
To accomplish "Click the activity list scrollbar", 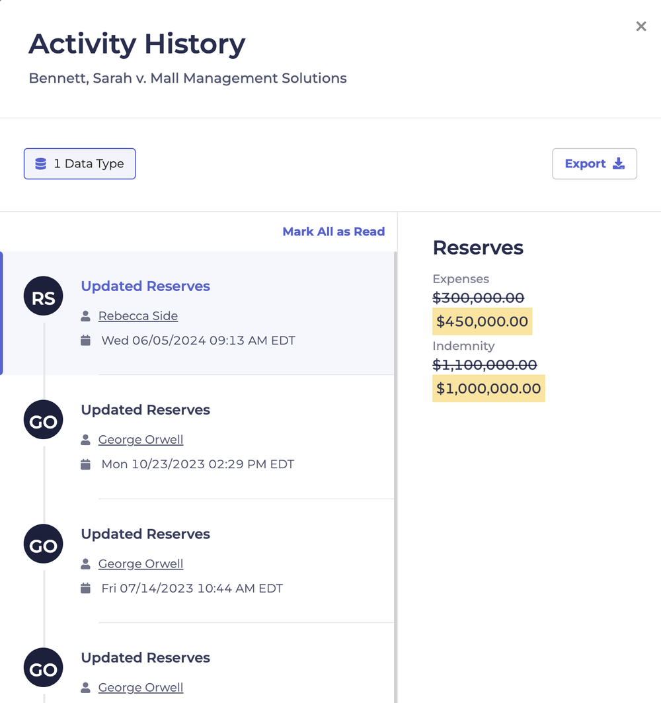I will (x=395, y=477).
